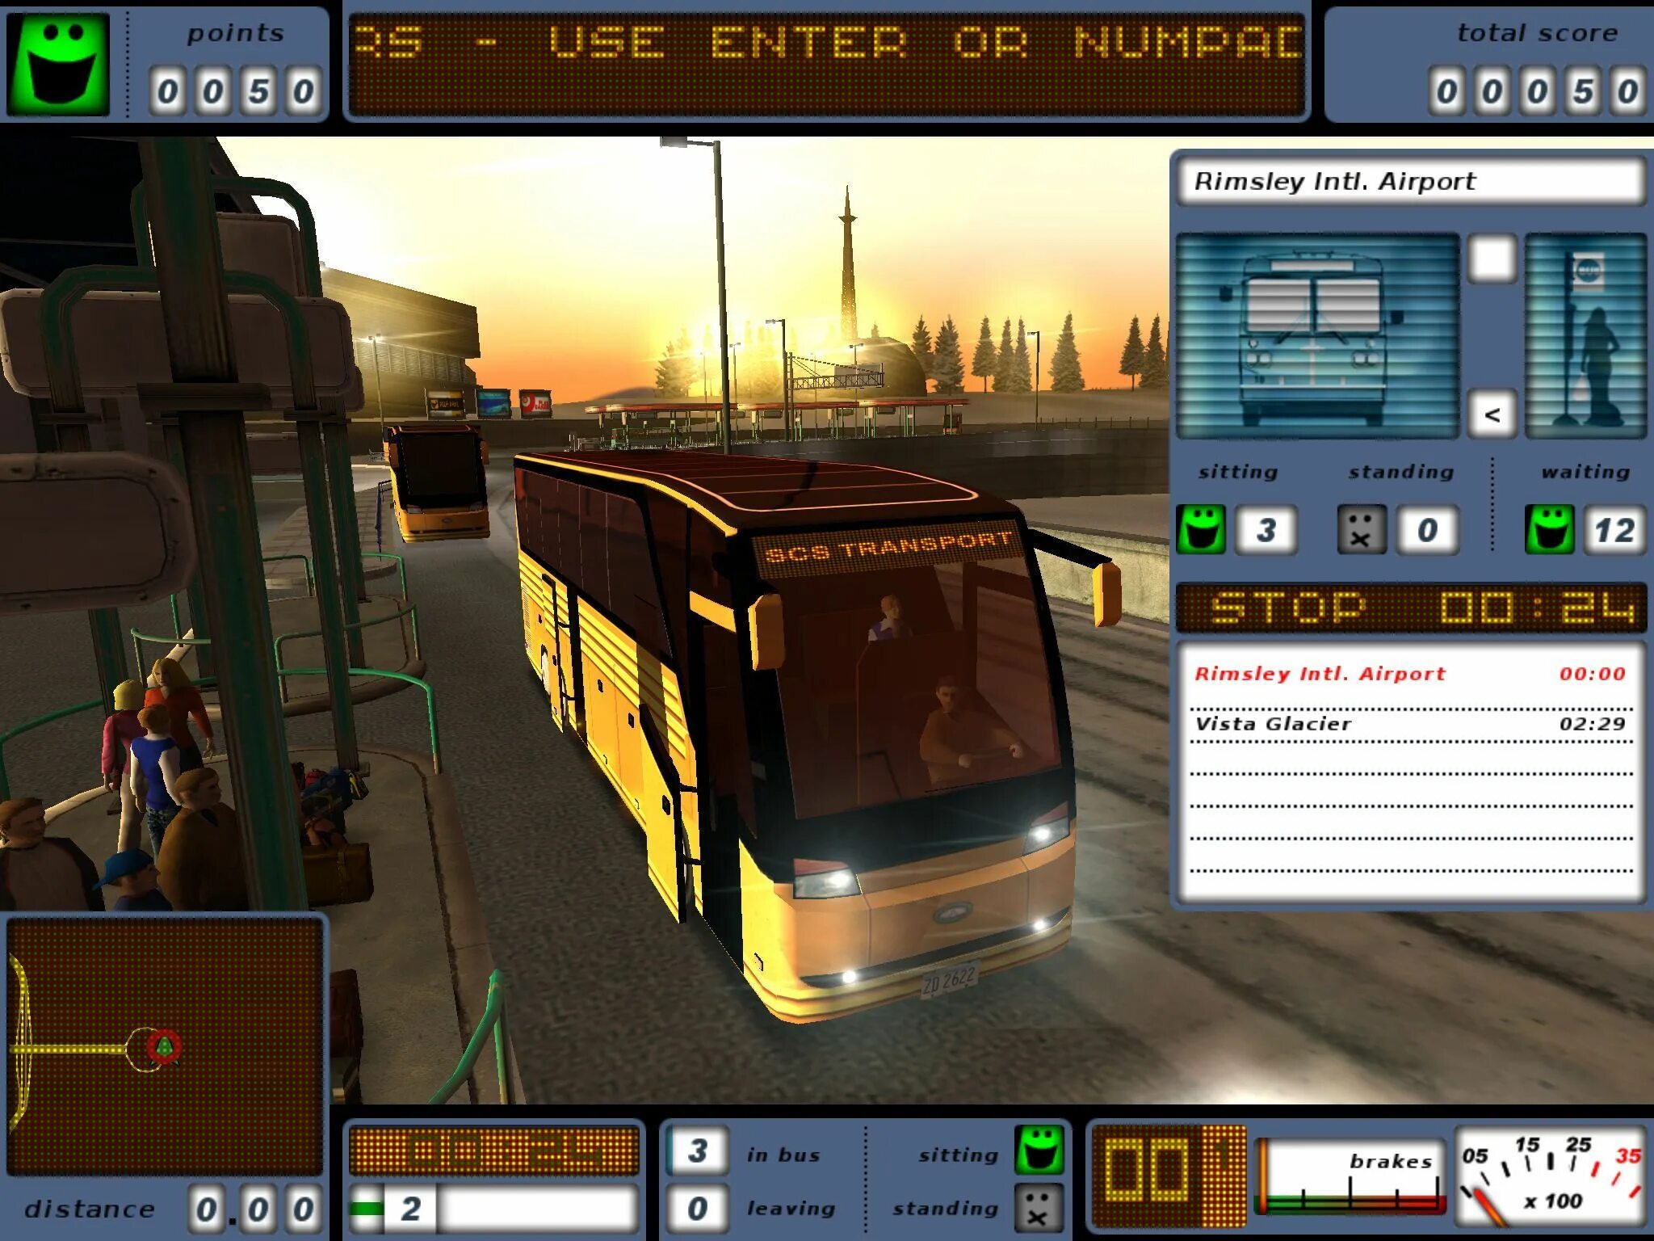Click the in bus passenger count box
This screenshot has height=1241, width=1654.
[x=698, y=1151]
